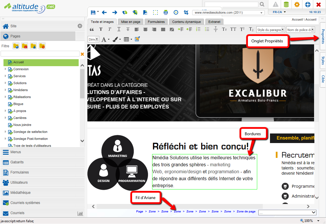
Task: Apply subscript formatting
Action: point(251,29)
